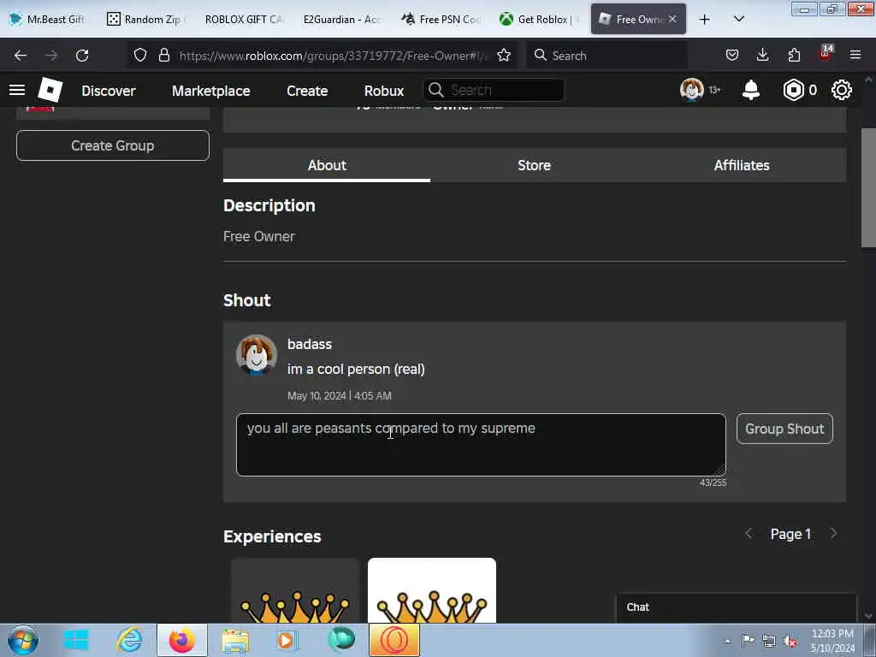Switch to the E2Guardian browser tab
Screen dimensions: 876x657
[342, 19]
